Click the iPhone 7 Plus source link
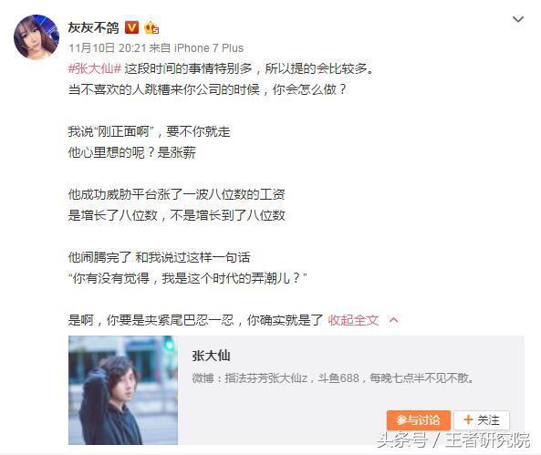541x455 pixels. [209, 48]
